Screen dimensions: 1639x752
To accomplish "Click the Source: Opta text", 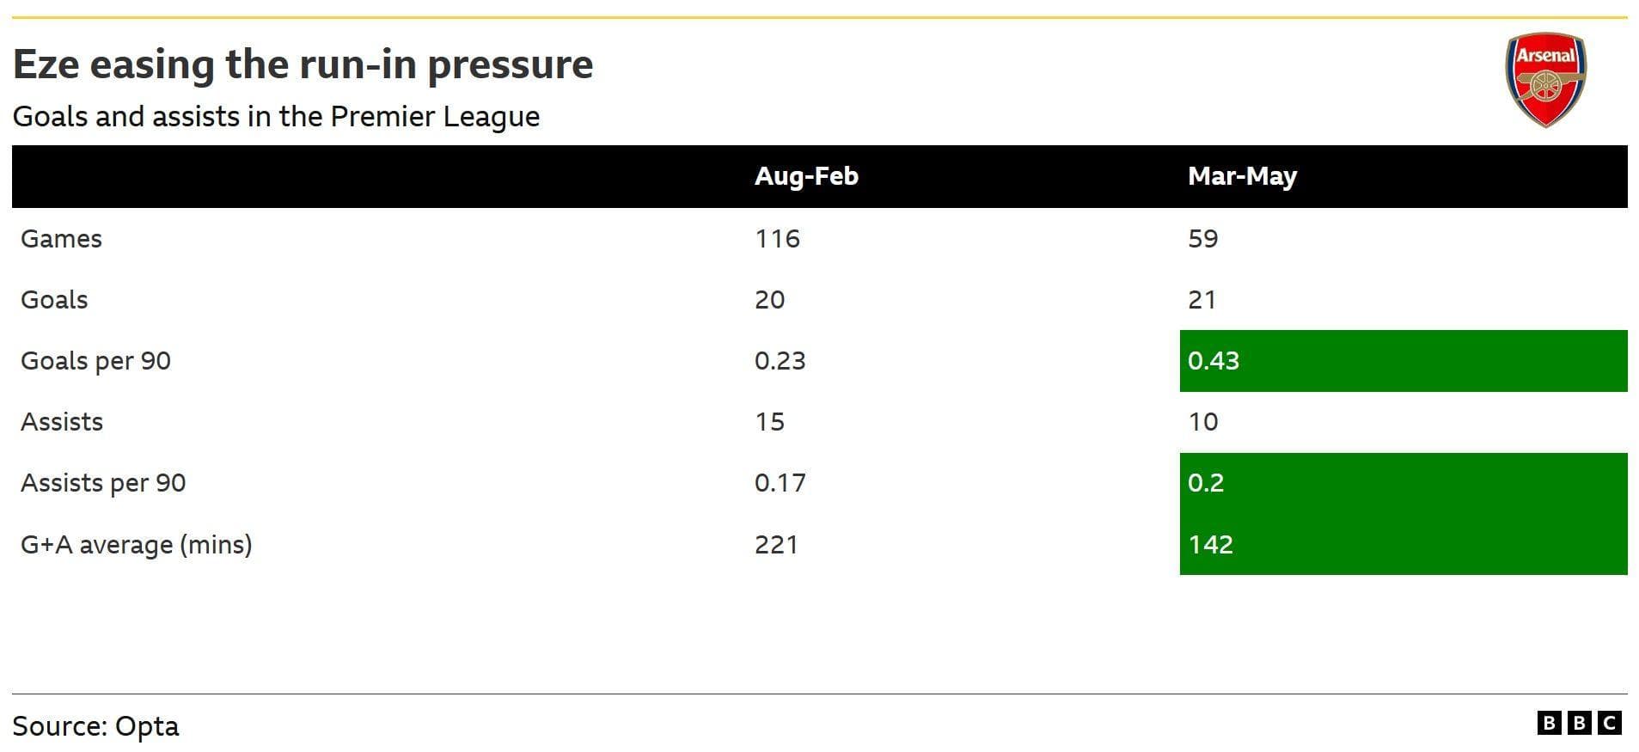I will click(95, 726).
